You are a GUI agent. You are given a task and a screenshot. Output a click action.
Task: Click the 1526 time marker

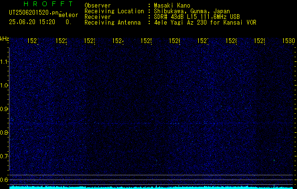[x=174, y=41]
